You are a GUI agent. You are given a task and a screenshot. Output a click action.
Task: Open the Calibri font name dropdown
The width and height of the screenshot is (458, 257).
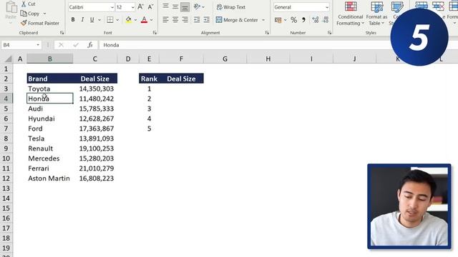point(112,7)
